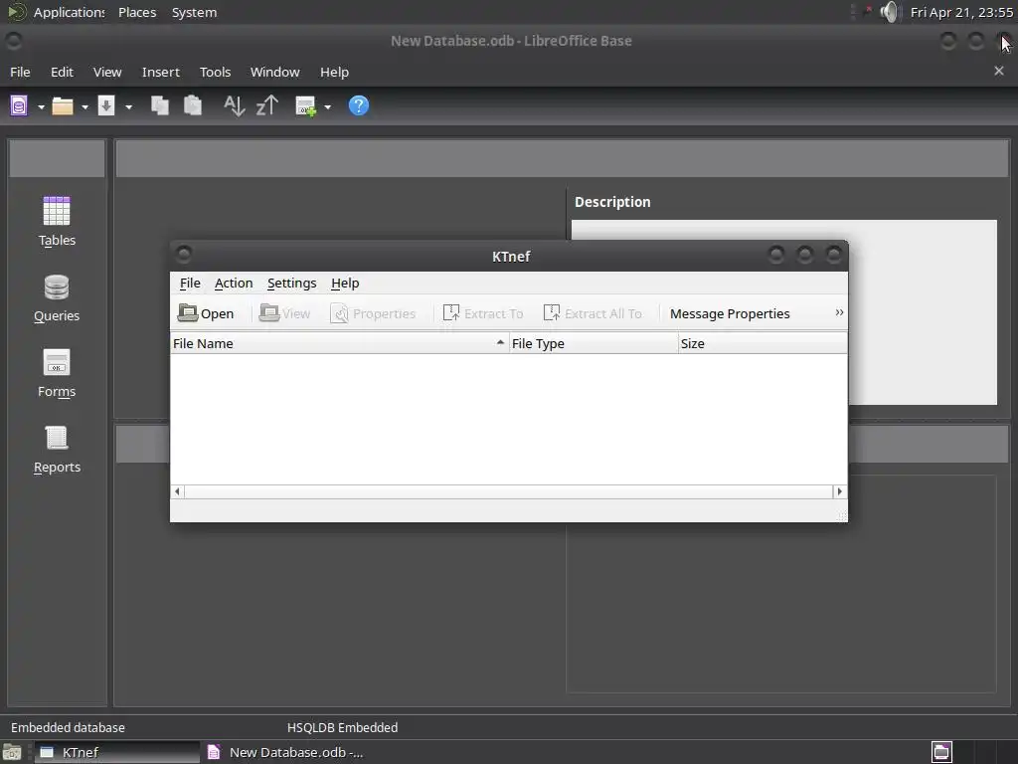Switch to KTnef in the taskbar
The image size is (1018, 764).
pyautogui.click(x=117, y=752)
